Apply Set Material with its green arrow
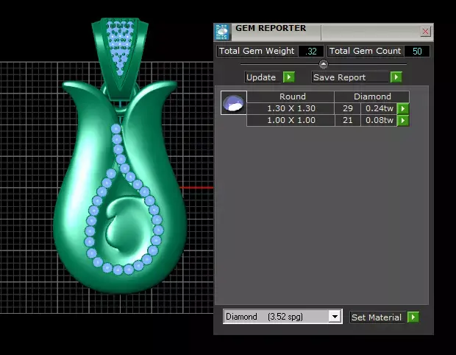Image resolution: width=456 pixels, height=355 pixels. pos(413,317)
